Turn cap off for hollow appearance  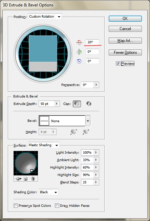89,104
